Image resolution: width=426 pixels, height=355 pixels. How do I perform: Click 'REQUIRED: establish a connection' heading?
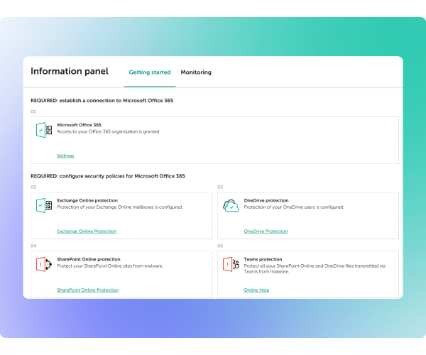[x=102, y=101]
